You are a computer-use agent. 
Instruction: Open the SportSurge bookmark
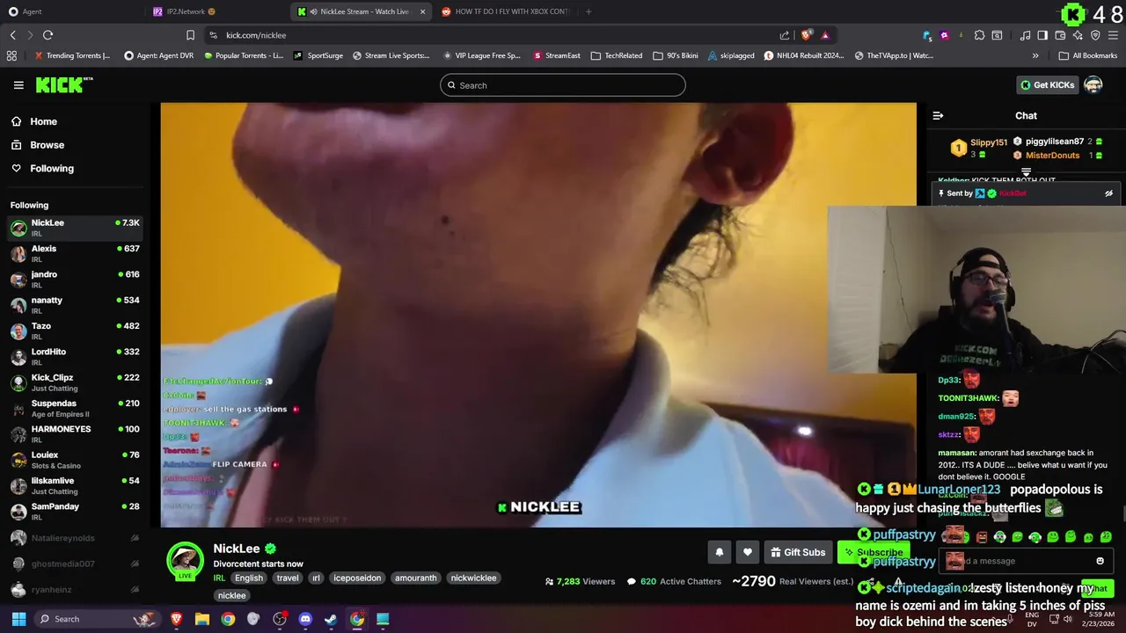click(x=318, y=55)
